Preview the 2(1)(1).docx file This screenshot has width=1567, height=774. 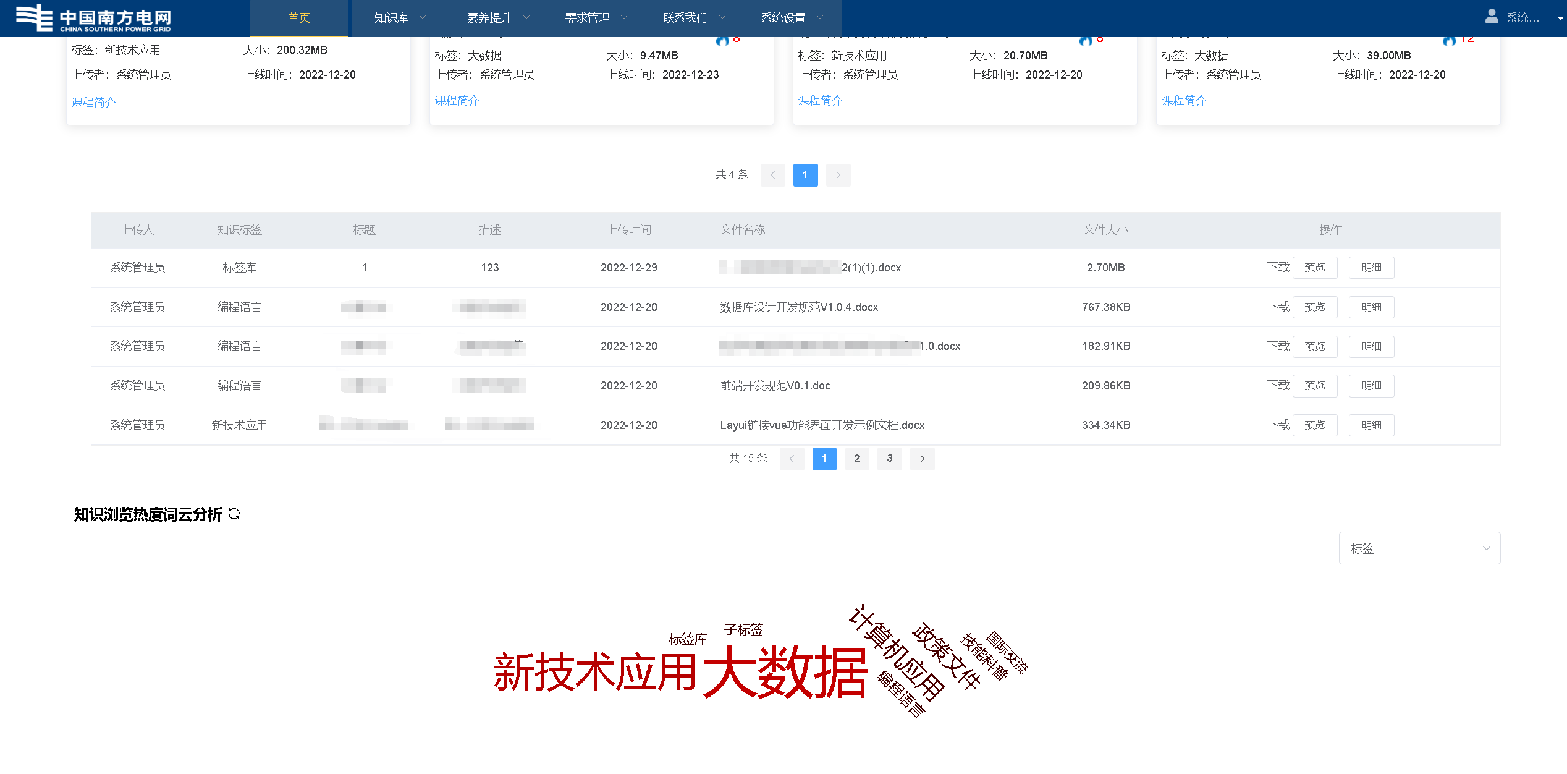[x=1315, y=268]
